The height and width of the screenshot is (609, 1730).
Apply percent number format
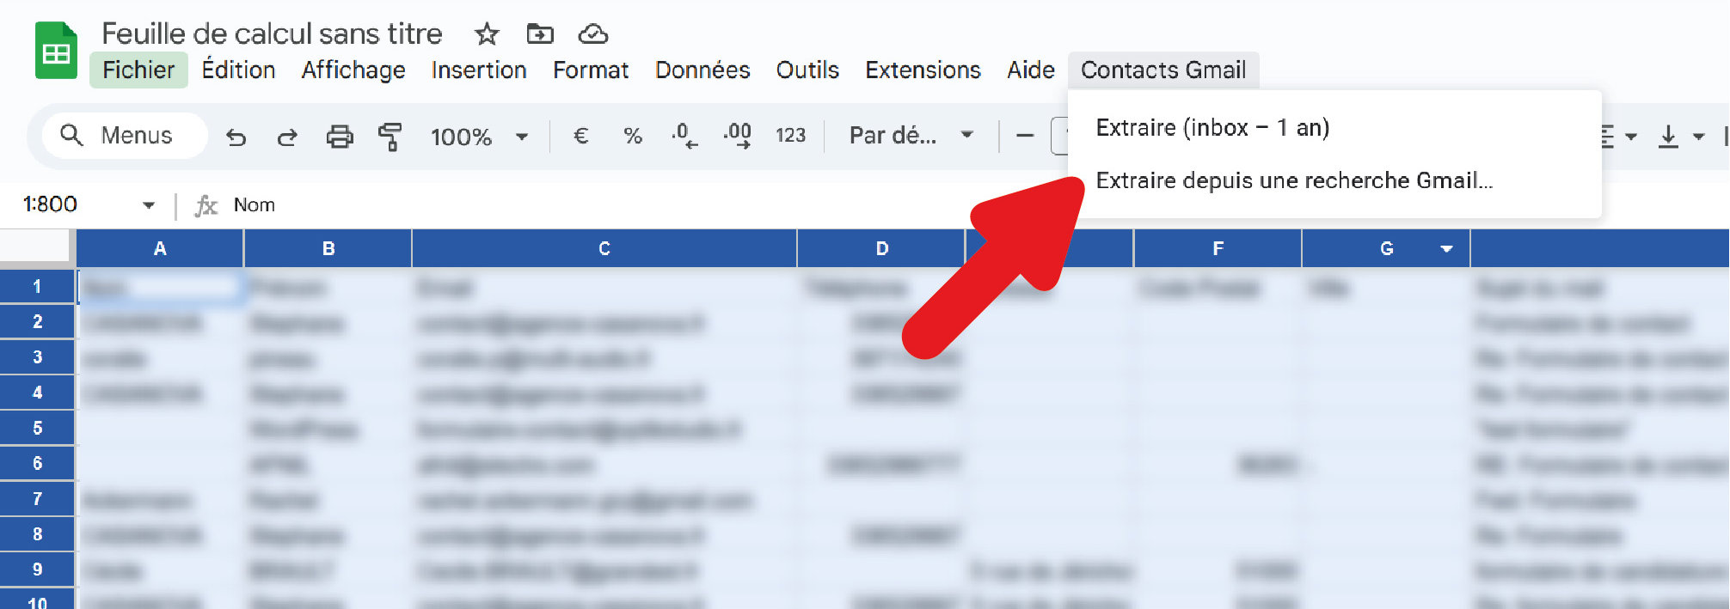[x=633, y=137]
